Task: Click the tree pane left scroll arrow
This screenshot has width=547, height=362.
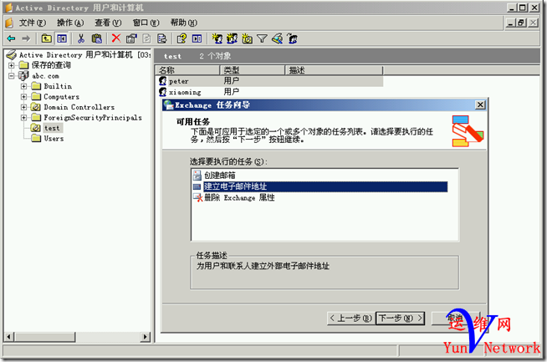Action: [9, 337]
